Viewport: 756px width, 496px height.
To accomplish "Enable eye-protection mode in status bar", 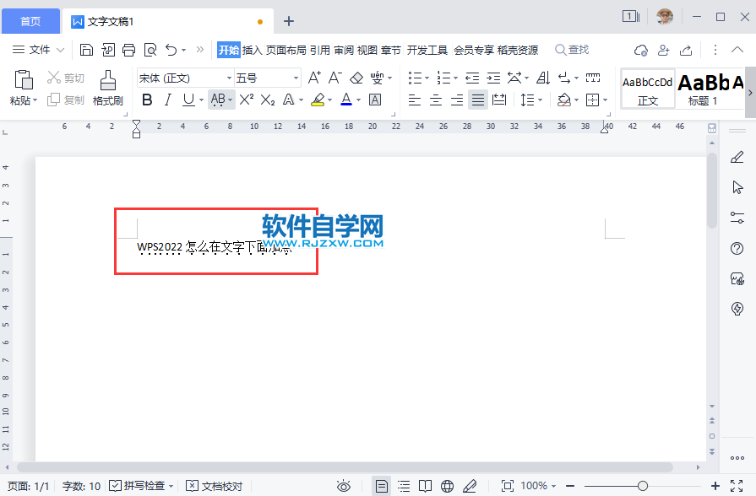I will click(343, 486).
